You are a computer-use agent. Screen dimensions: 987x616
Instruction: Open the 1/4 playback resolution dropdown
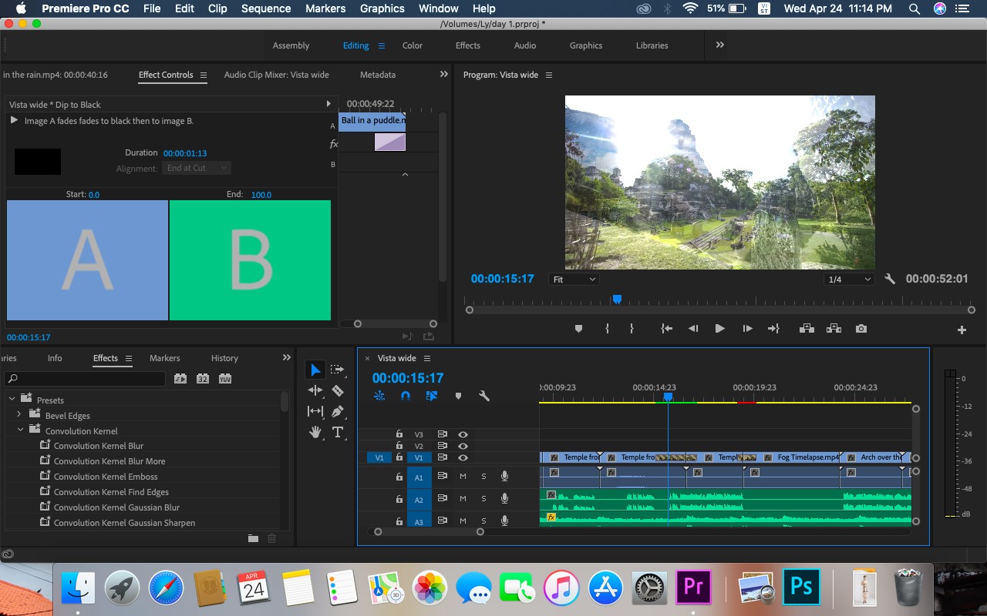[x=849, y=280]
